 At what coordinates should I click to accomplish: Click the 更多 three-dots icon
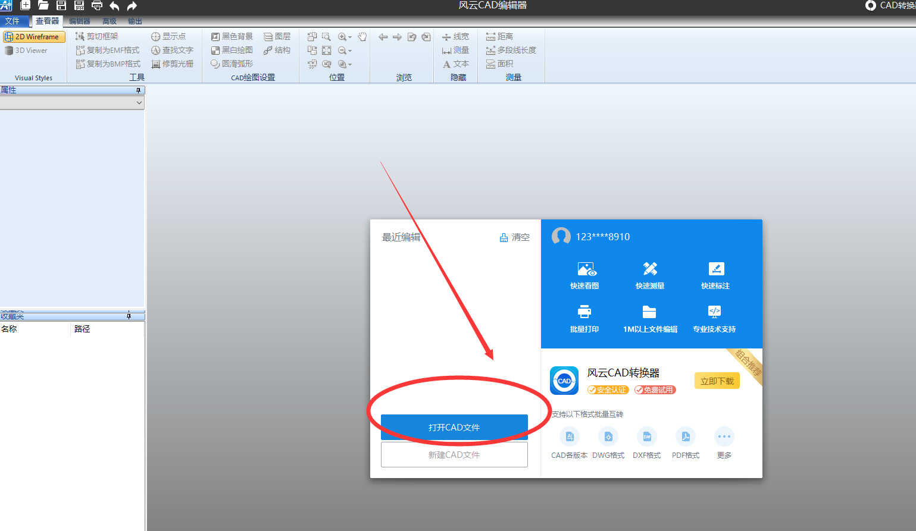coord(724,436)
